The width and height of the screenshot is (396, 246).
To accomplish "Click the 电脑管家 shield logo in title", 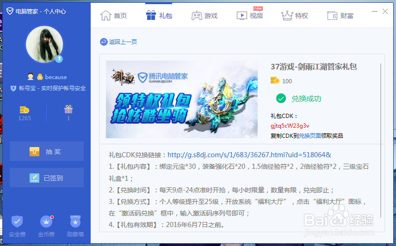I will point(10,11).
